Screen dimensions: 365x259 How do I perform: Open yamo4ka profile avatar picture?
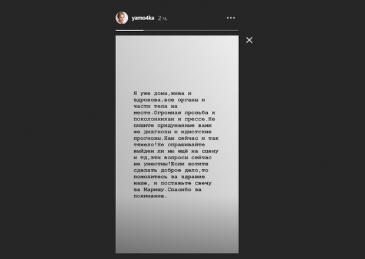[x=122, y=18]
